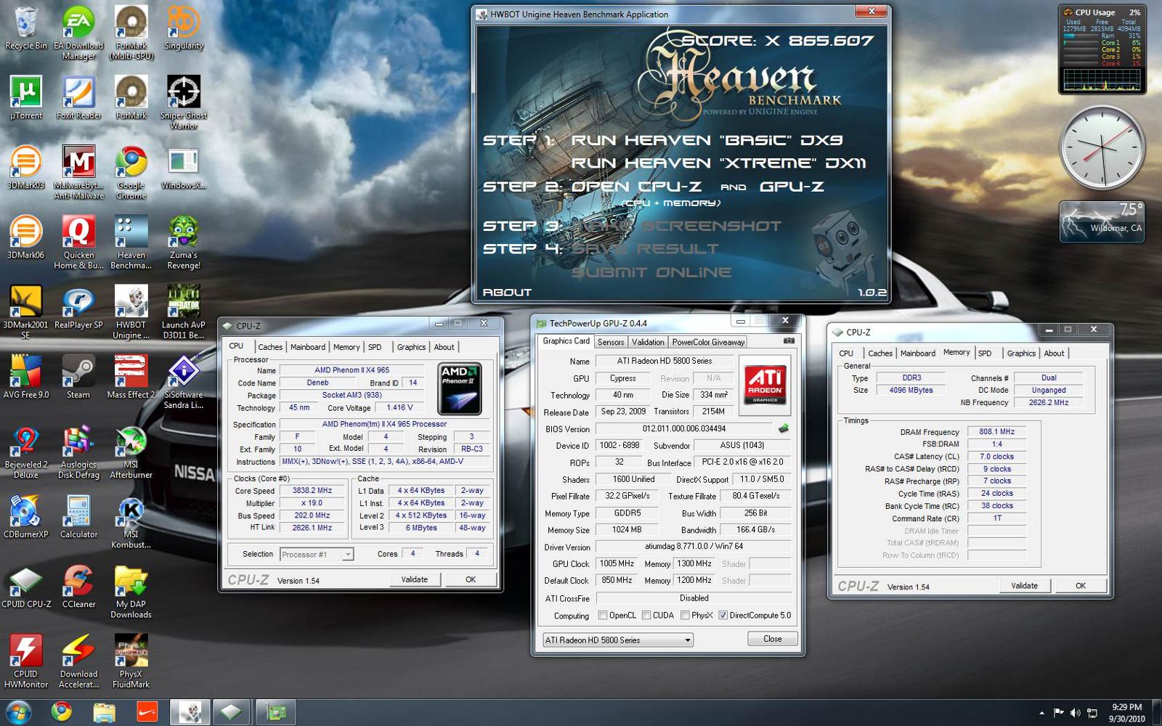The image size is (1162, 726).
Task: Click Close button in GPU-Z
Action: tap(773, 639)
